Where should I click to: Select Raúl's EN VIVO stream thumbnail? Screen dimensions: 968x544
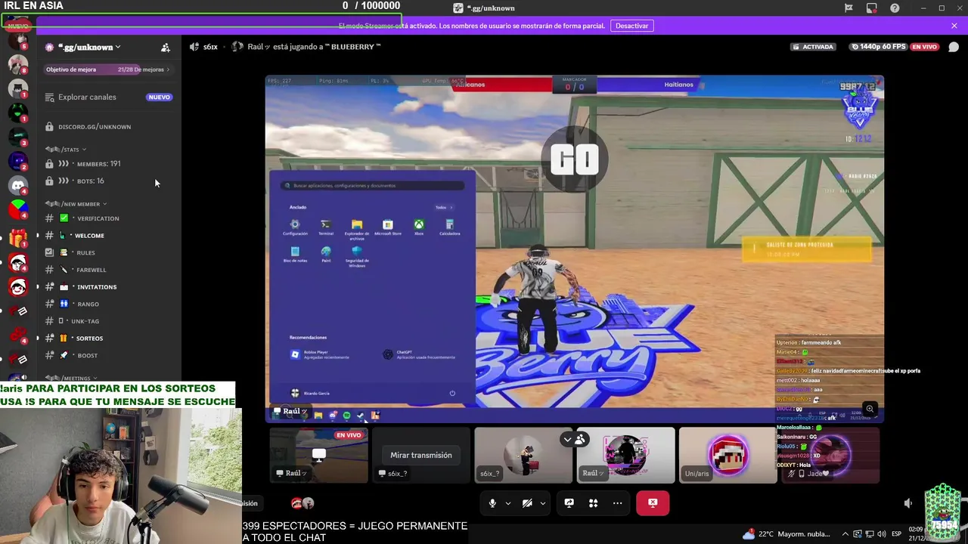[319, 455]
